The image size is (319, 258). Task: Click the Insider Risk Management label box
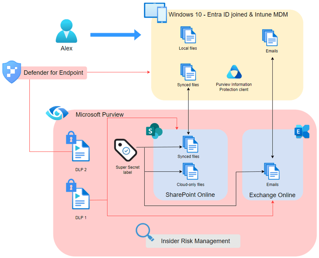click(x=193, y=241)
